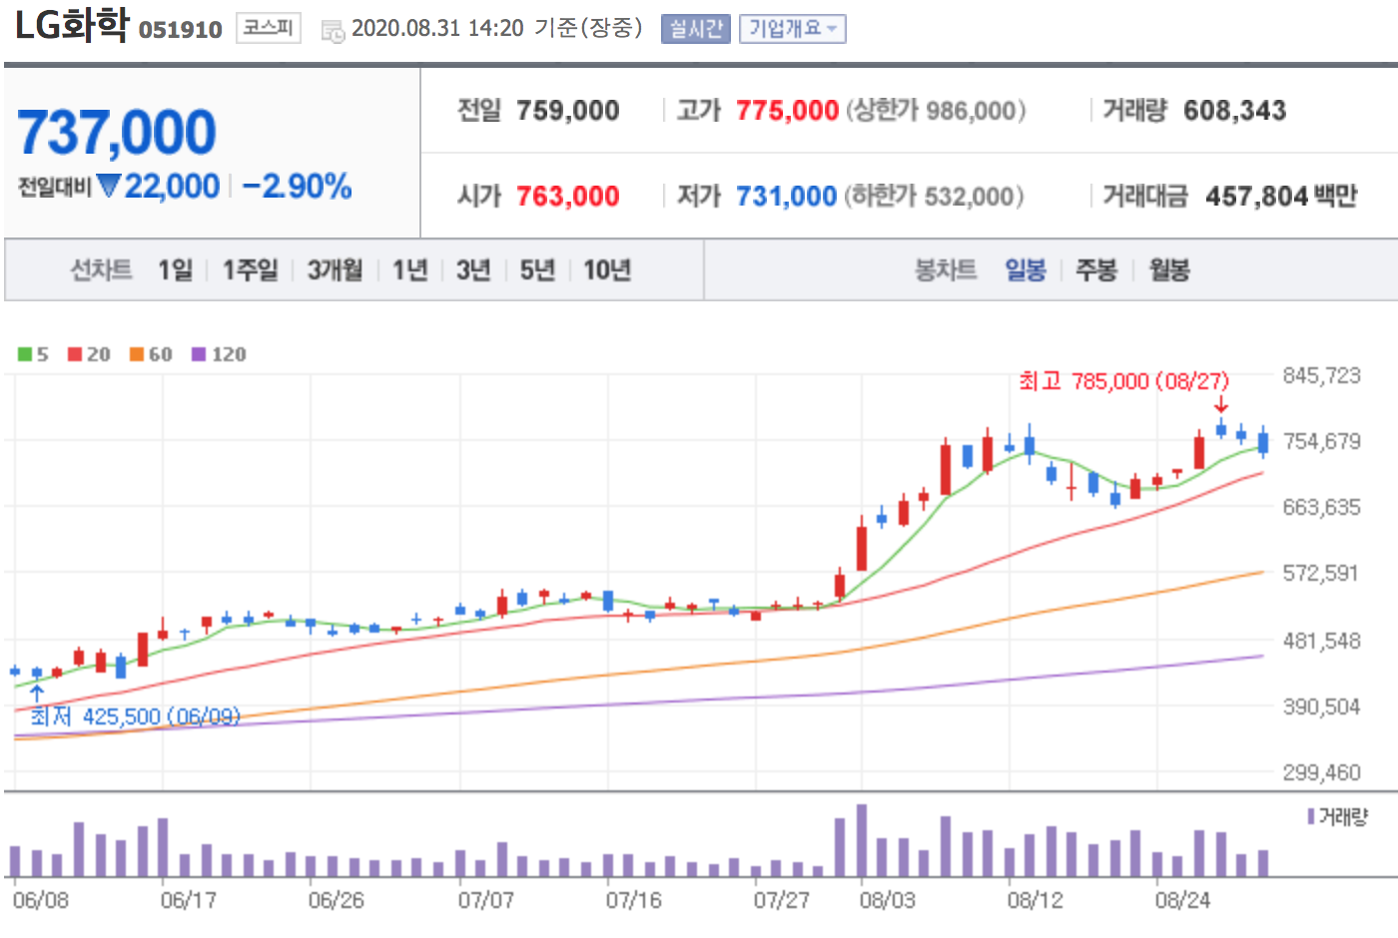Click the 상한가 986,000 upper limit text

(937, 110)
